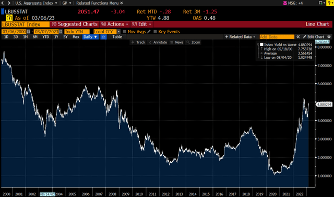
Task: Activate the Zoom magnifier tool
Action: [193, 43]
